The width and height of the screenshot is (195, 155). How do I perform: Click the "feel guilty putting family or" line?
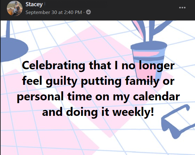click(98, 81)
